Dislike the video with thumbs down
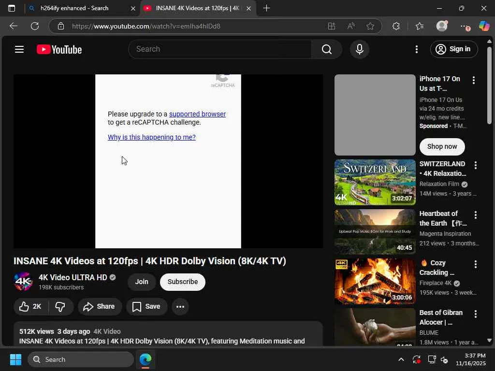 (x=60, y=307)
